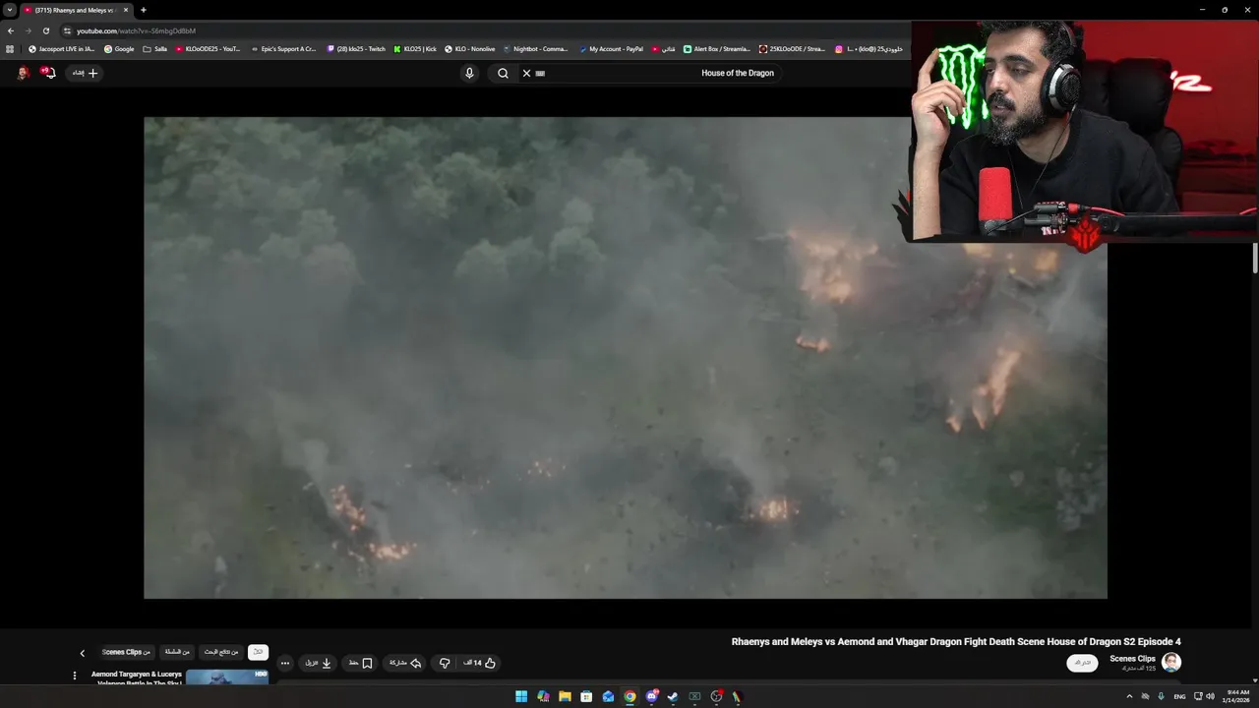Download the video with download icon
The image size is (1259, 708).
(319, 663)
